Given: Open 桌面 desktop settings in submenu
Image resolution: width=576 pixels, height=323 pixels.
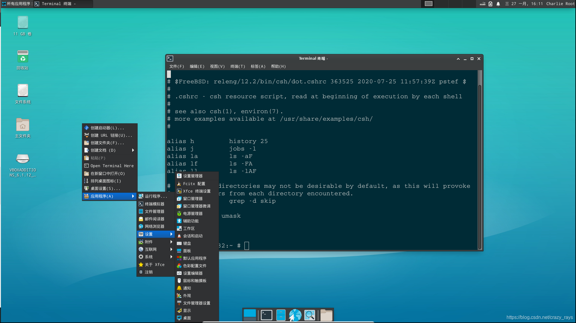Looking at the screenshot, I should pyautogui.click(x=197, y=318).
